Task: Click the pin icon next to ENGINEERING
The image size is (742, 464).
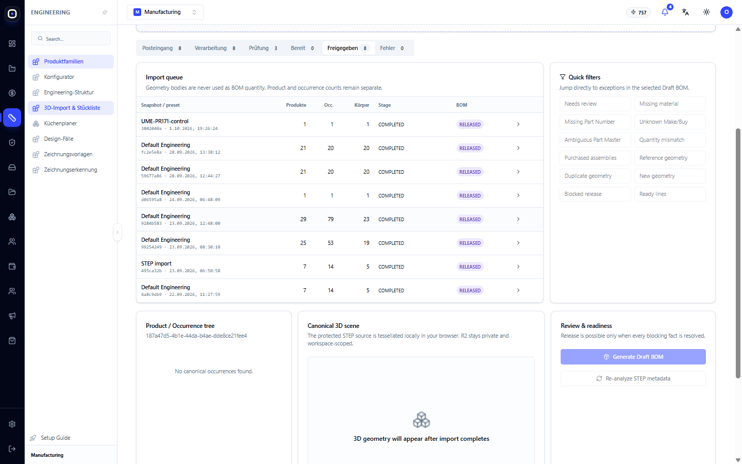Action: click(x=105, y=12)
